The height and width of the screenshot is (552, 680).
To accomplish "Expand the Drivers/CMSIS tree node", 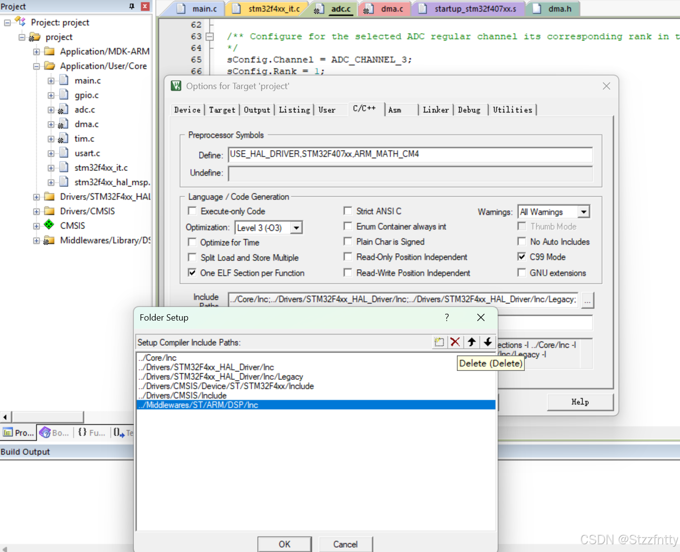I will (x=36, y=211).
